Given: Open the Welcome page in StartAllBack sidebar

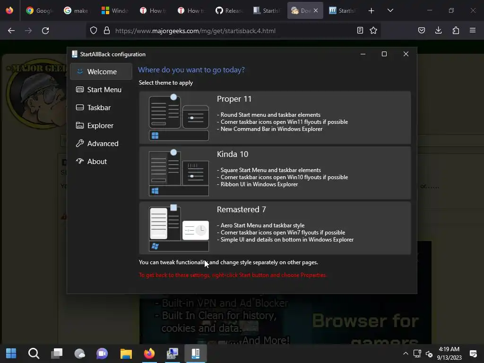Looking at the screenshot, I should (101, 72).
